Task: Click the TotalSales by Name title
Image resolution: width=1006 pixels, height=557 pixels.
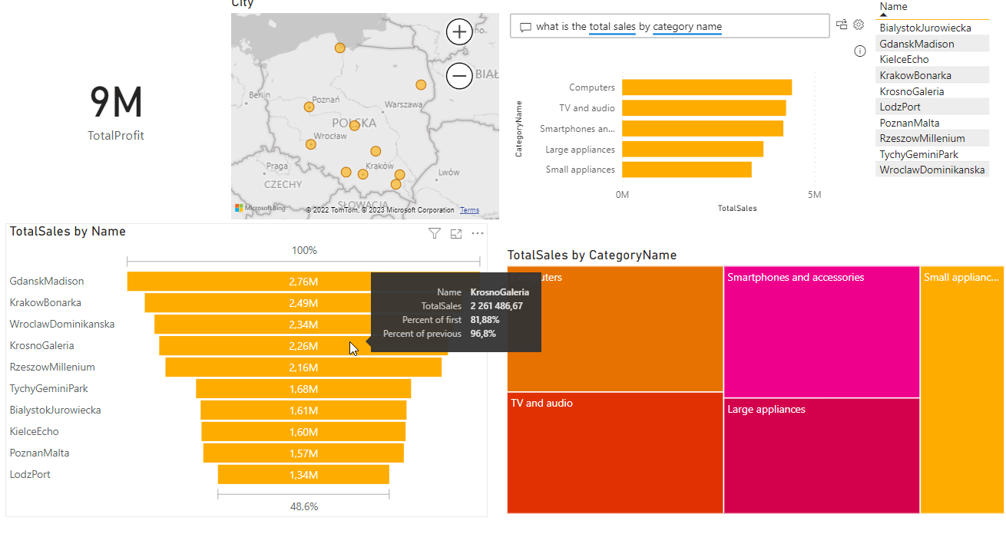Action: [x=68, y=232]
